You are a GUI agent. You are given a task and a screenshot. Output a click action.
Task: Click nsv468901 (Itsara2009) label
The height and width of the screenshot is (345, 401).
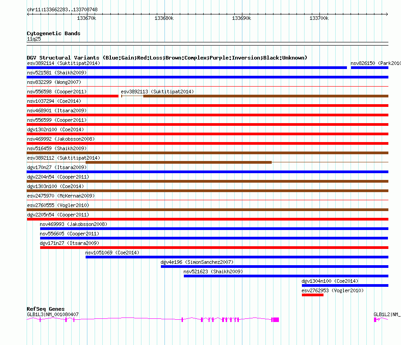point(57,110)
